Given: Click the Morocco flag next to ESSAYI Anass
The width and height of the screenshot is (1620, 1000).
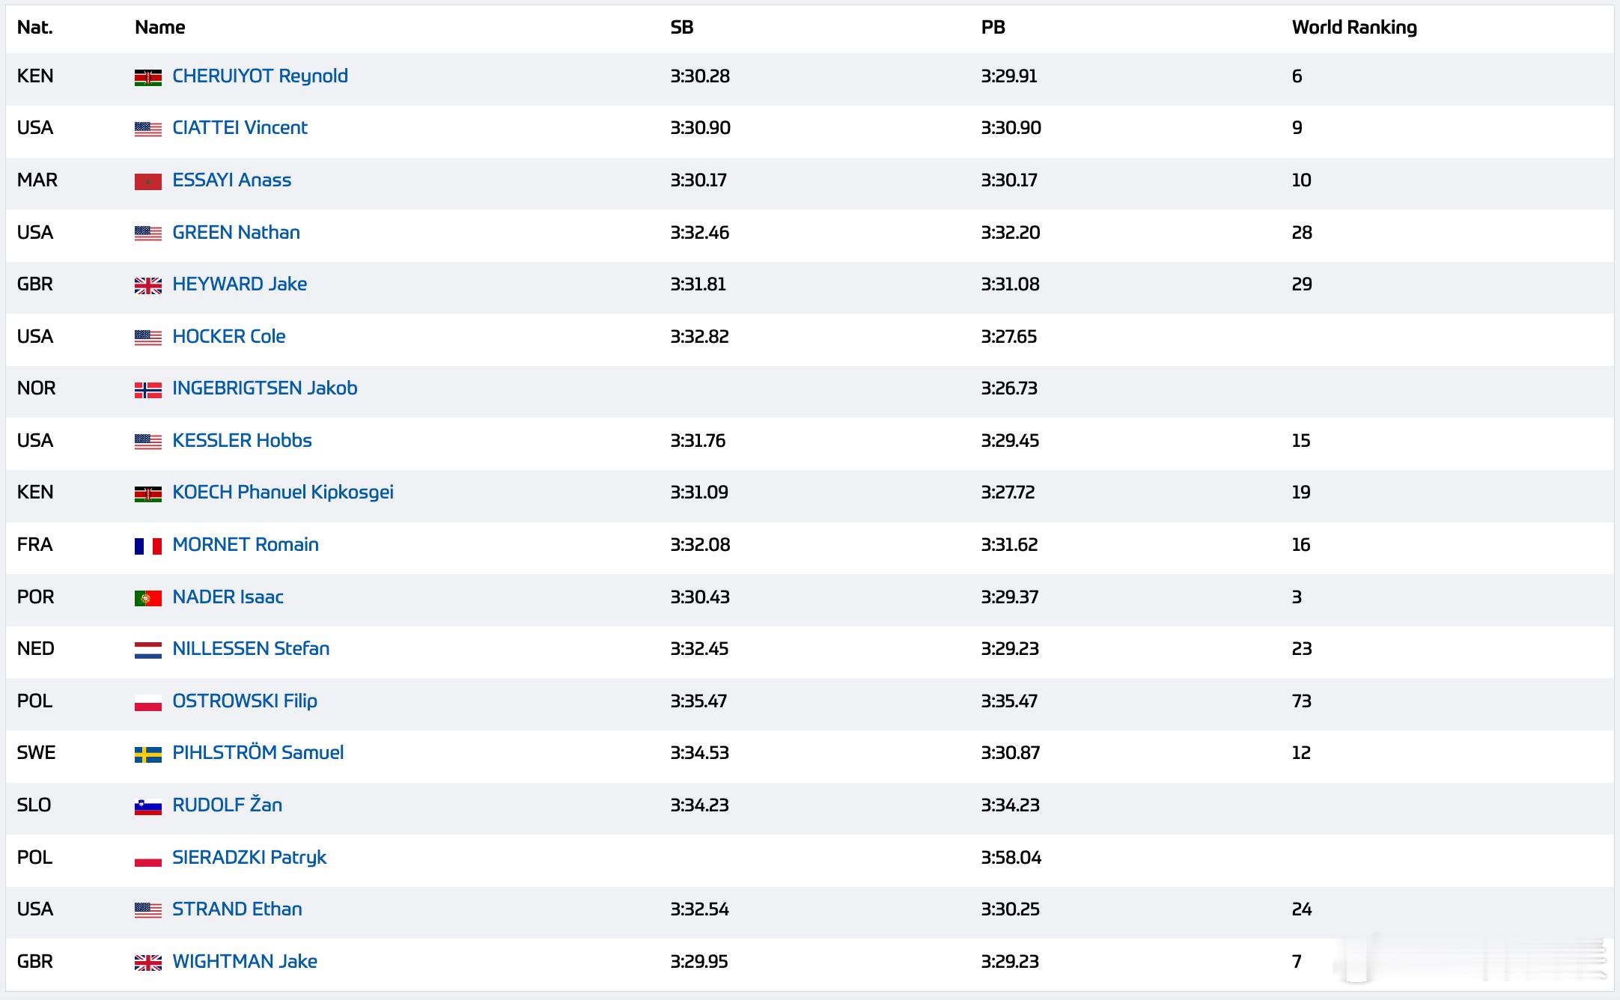Looking at the screenshot, I should 147,181.
